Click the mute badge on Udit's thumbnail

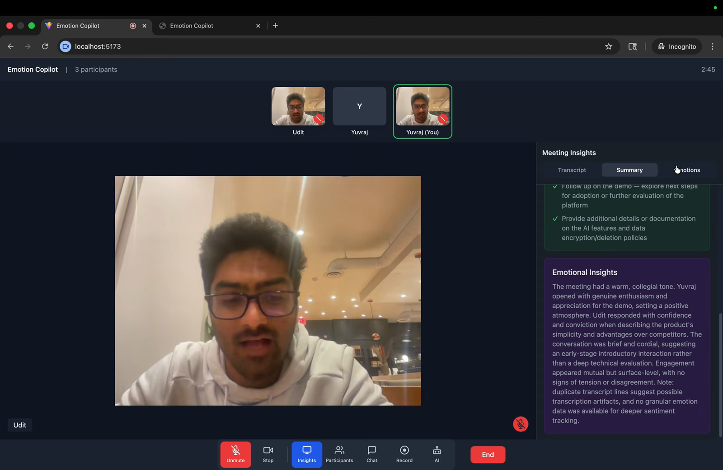(319, 119)
